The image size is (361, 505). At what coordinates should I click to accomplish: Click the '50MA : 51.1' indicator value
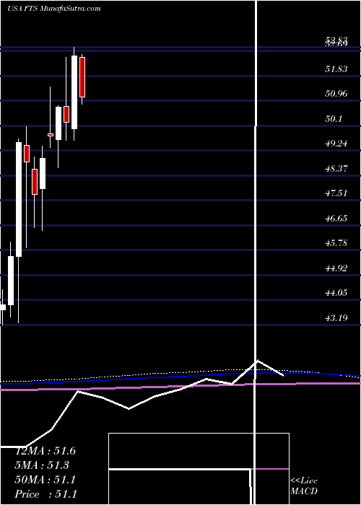tap(45, 480)
